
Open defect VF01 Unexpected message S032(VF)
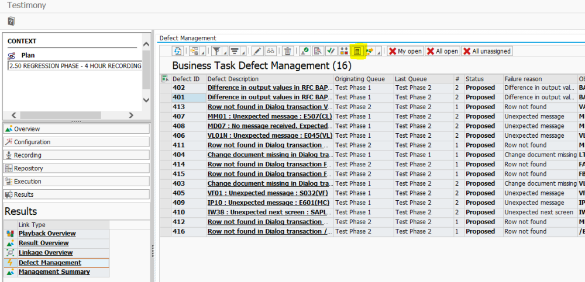pyautogui.click(x=267, y=193)
